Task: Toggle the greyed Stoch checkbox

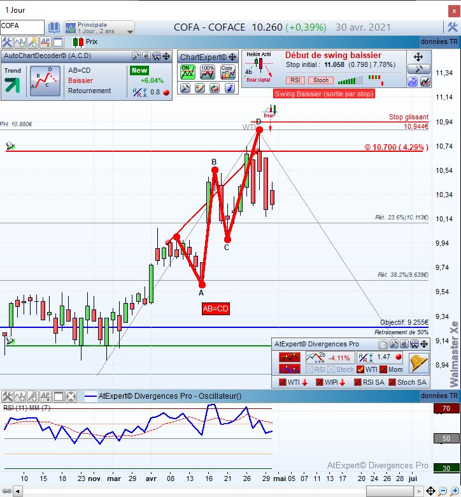Action: click(331, 369)
